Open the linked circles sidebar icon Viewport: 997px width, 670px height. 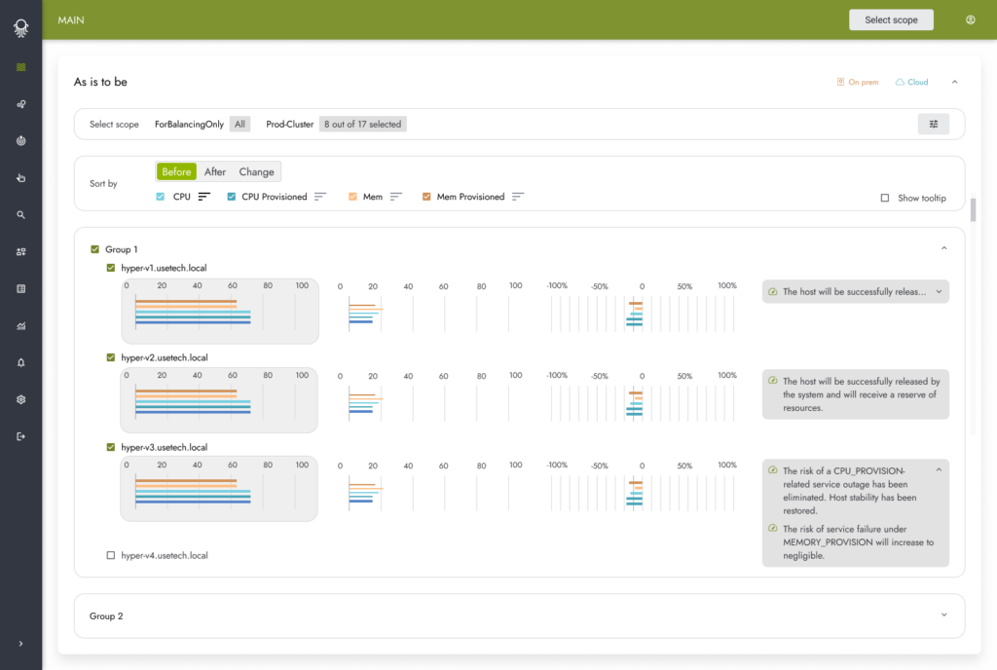point(21,104)
